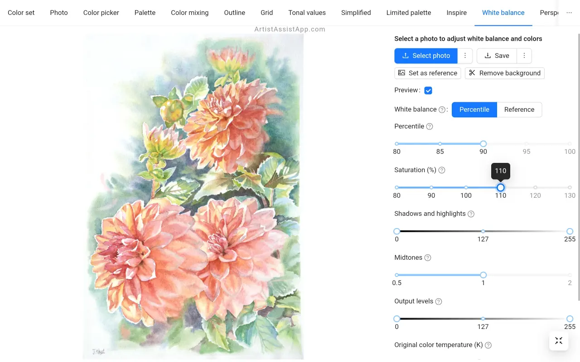Image resolution: width=580 pixels, height=362 pixels.
Task: Open more options next to Save
Action: coord(524,56)
